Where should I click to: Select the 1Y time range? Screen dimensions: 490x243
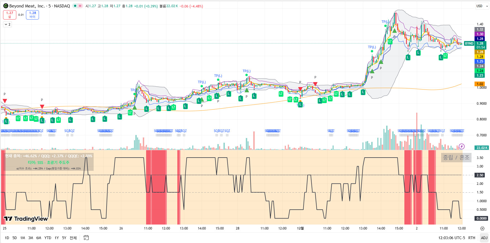pyautogui.click(x=57, y=238)
